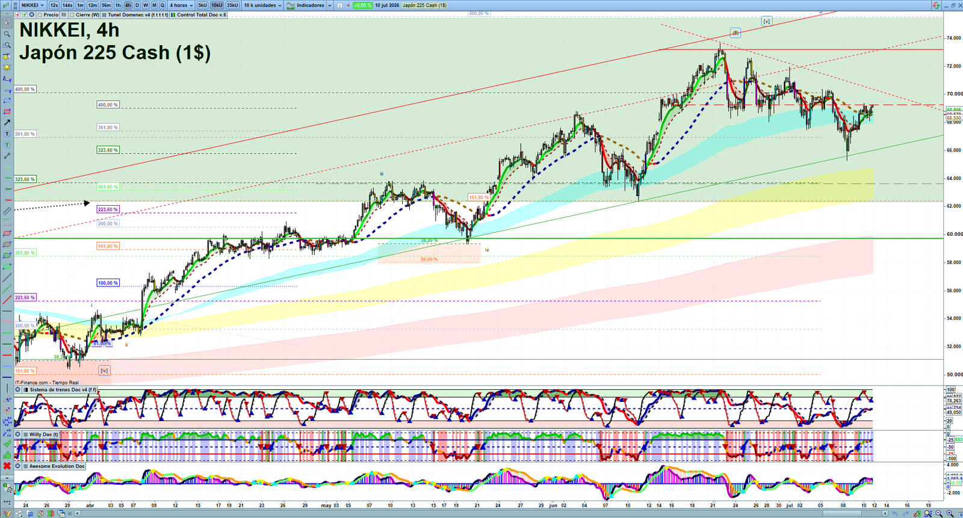Switch to the 12s timeframe
This screenshot has height=518, width=963.
54,5
